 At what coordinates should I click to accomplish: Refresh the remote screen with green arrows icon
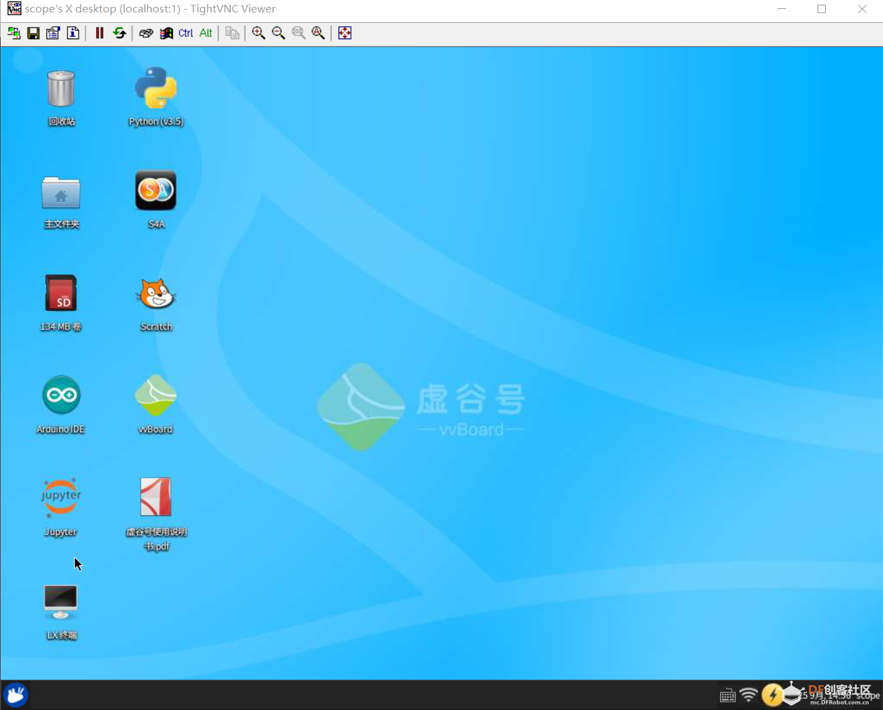pos(119,33)
